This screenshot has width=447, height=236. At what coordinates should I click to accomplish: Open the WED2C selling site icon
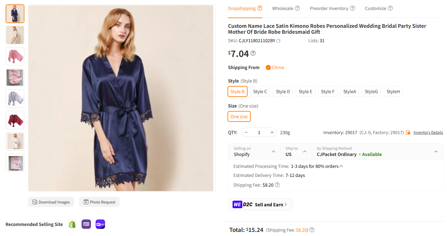(x=100, y=224)
